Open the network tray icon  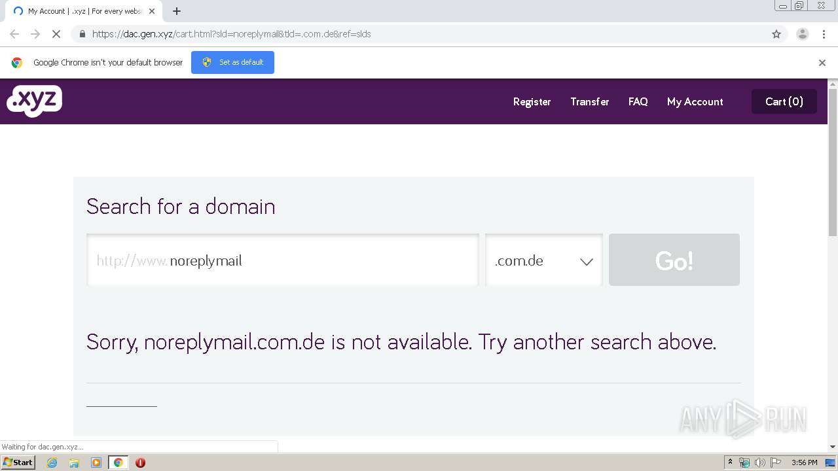tap(744, 462)
